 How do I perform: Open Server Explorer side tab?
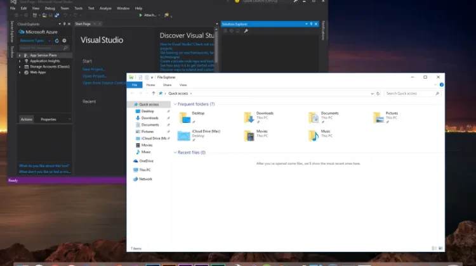12,32
